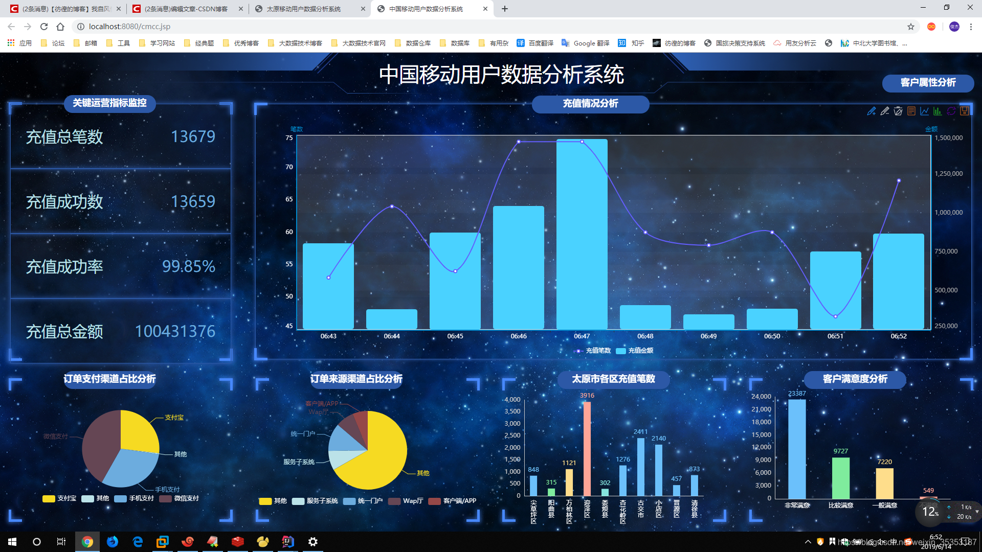Image resolution: width=982 pixels, height=552 pixels.
Task: Open 经典题 bookmark folder
Action: coord(198,43)
